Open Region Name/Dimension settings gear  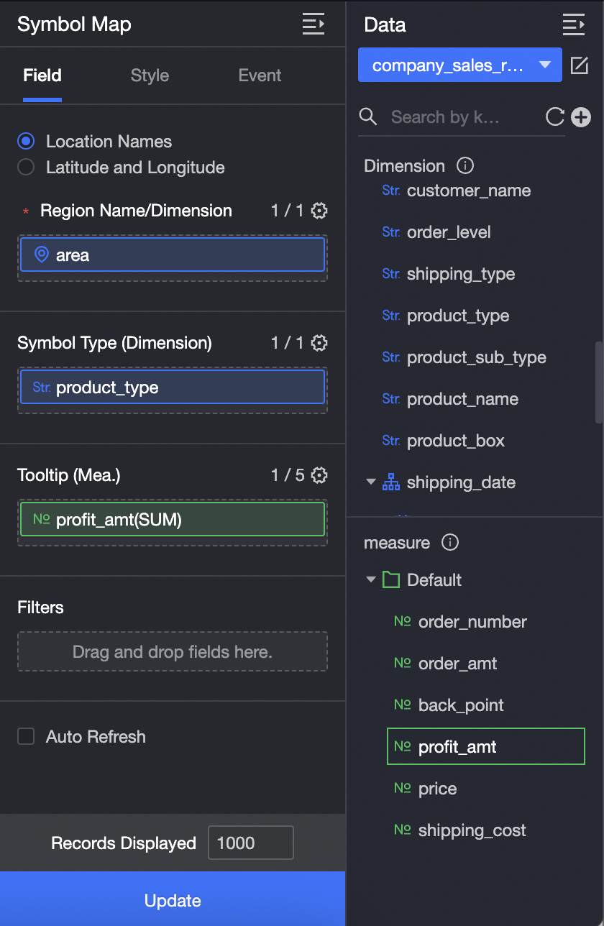point(319,211)
